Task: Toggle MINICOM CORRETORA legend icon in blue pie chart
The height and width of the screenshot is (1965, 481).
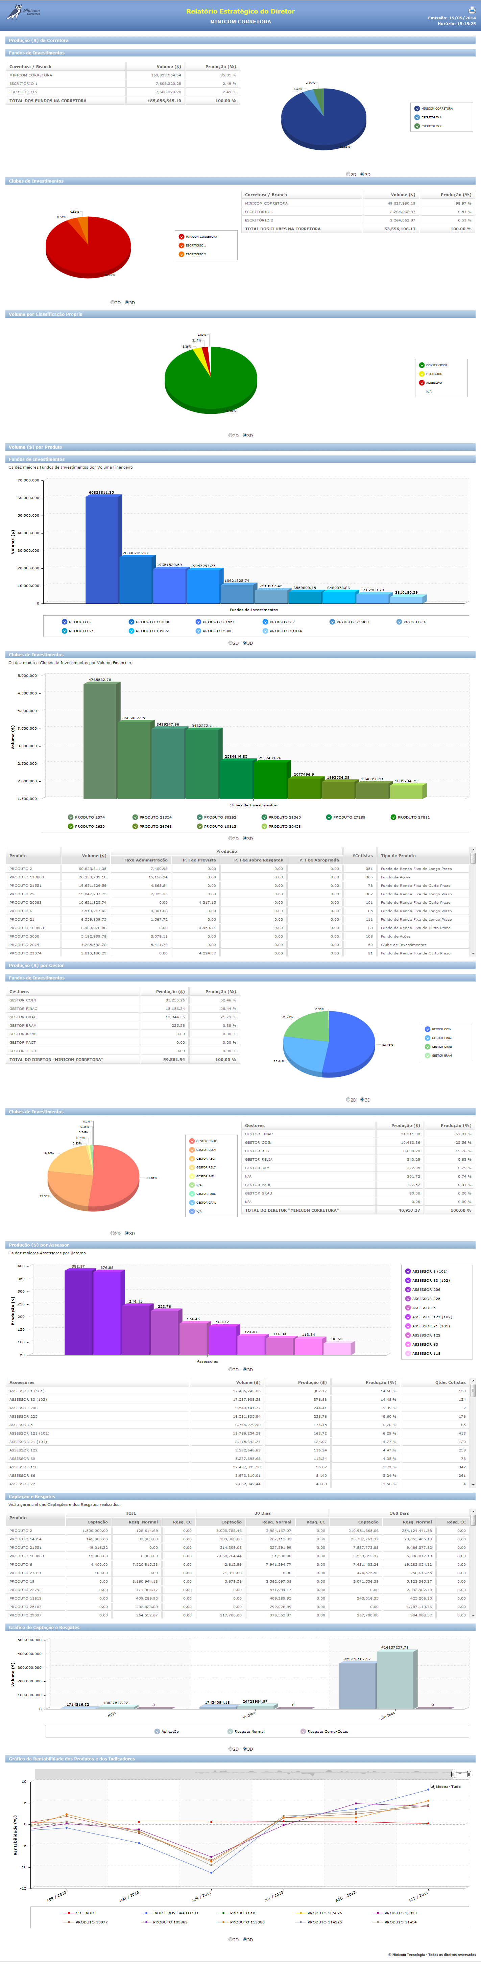Action: [x=417, y=108]
